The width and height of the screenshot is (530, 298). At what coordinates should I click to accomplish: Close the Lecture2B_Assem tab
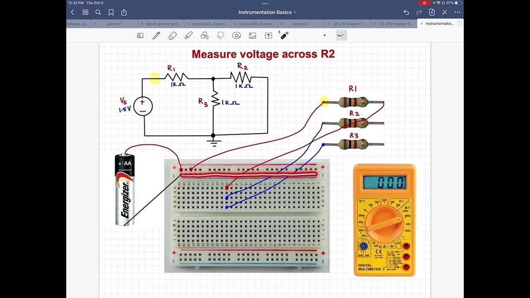(x=235, y=24)
